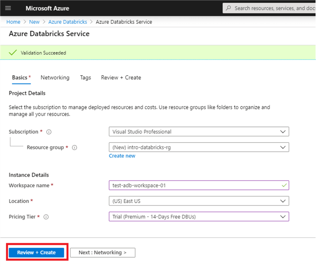Click the blue Review + Create button
The height and width of the screenshot is (267, 318).
pyautogui.click(x=37, y=253)
